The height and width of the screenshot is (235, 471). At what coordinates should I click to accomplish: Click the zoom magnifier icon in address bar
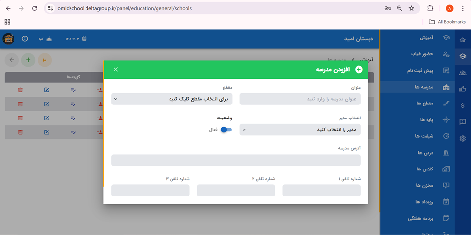[400, 8]
